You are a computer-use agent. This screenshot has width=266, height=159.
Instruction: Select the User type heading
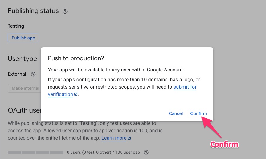click(x=22, y=58)
